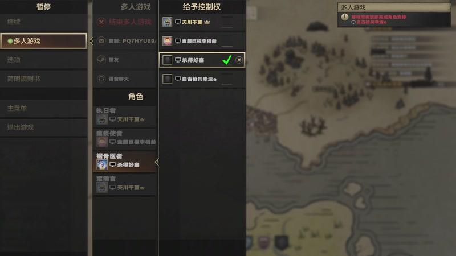Tick the control checkbox for 天川千夏
The width and height of the screenshot is (456, 256).
[x=227, y=22]
